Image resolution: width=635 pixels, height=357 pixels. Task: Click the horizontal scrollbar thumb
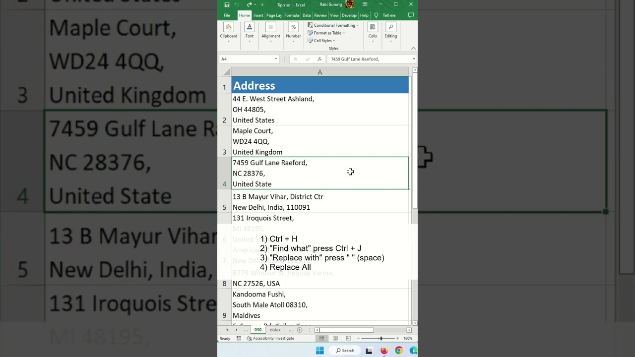(x=346, y=330)
